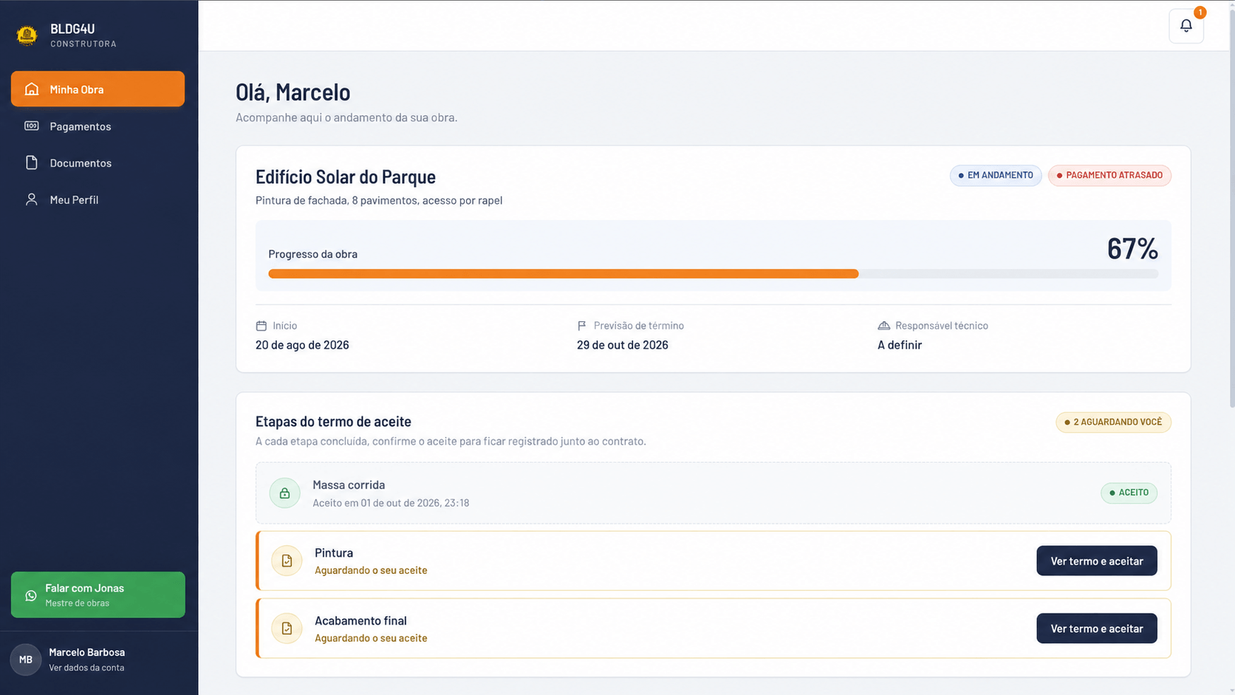Click the WhatsApp icon in Falar com Jonas
Viewport: 1235px width, 695px height.
(x=31, y=595)
